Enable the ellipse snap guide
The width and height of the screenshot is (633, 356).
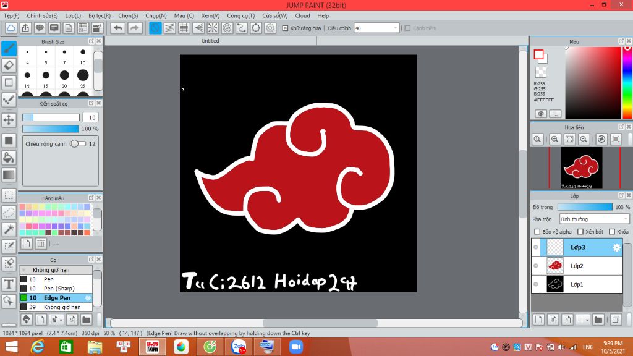[255, 28]
